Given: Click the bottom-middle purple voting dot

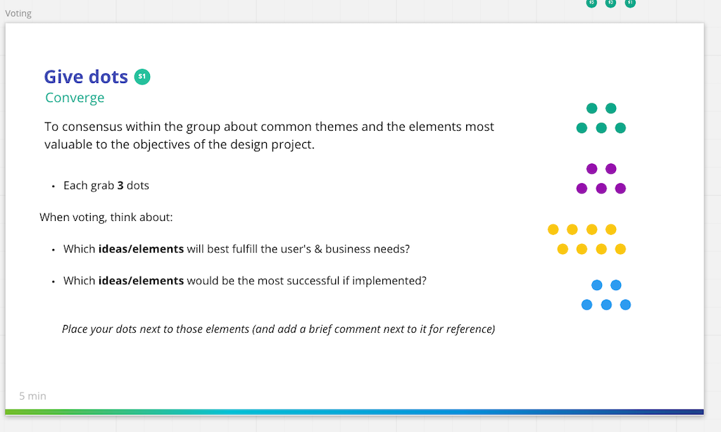Looking at the screenshot, I should [601, 189].
